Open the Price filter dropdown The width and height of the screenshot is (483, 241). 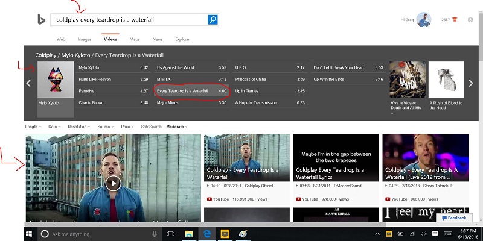pos(127,127)
